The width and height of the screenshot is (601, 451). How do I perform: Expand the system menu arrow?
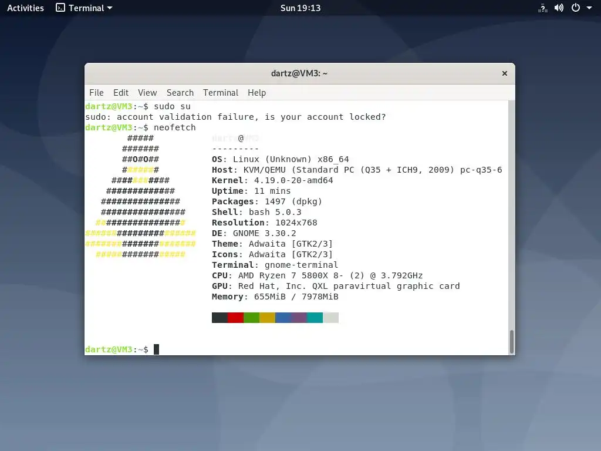589,8
